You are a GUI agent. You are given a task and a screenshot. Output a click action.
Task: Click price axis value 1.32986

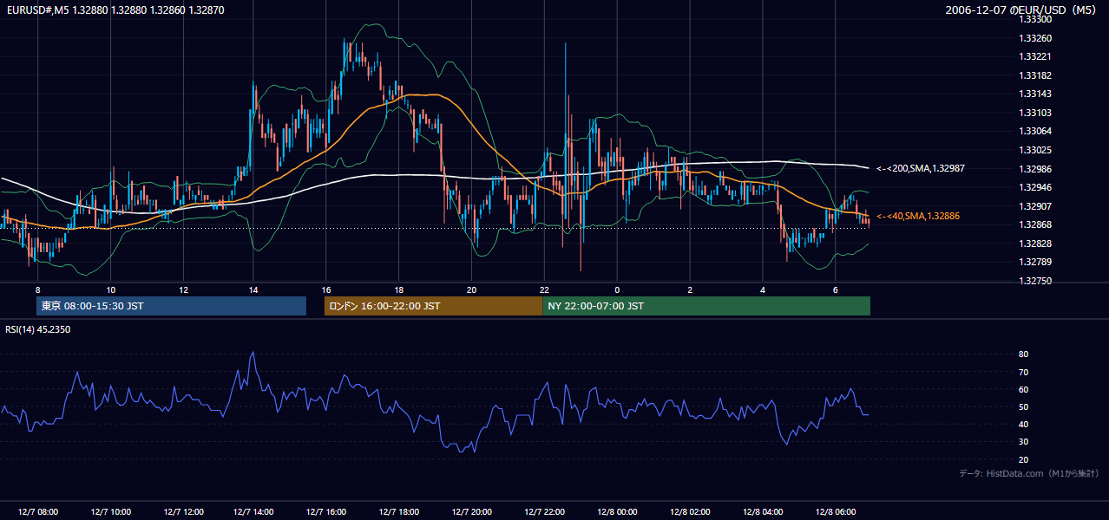1036,169
